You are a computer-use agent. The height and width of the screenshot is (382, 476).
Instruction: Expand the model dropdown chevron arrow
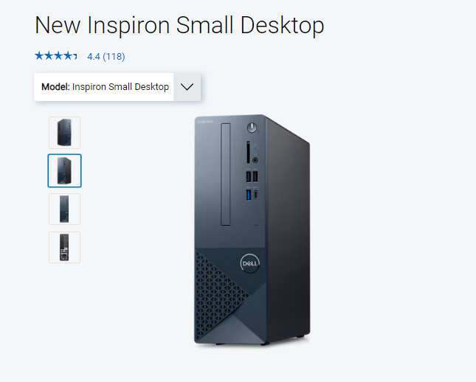coord(187,87)
